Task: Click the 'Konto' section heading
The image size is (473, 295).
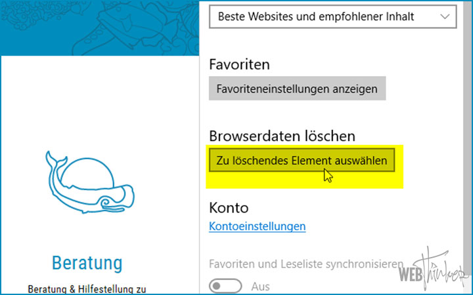Action: pyautogui.click(x=229, y=208)
